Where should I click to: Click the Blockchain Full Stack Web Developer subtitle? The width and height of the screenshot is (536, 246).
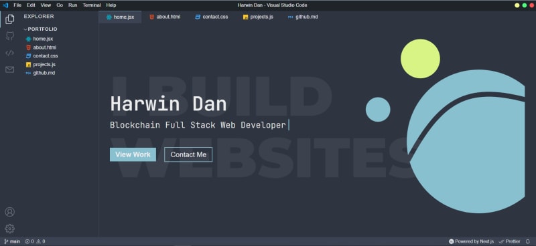(x=198, y=125)
